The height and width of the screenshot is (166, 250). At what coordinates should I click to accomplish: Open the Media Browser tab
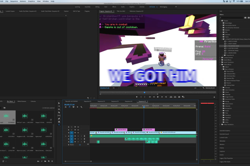click(22, 101)
